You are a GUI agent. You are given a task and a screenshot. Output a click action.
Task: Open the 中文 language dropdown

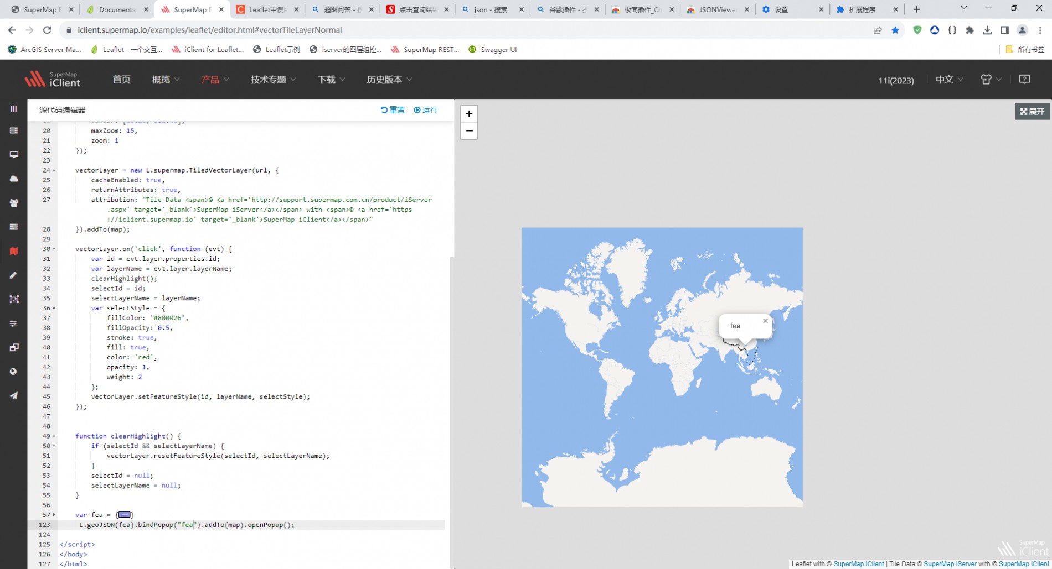coord(949,80)
